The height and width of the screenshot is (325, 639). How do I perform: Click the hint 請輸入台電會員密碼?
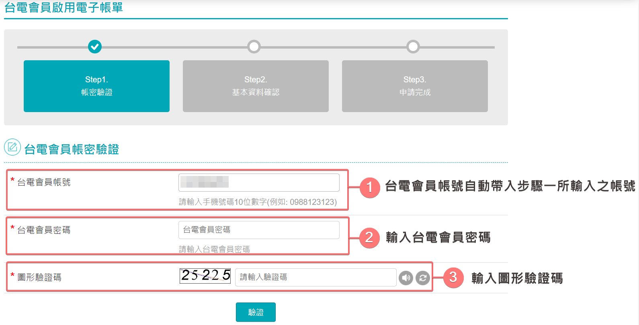click(x=214, y=249)
